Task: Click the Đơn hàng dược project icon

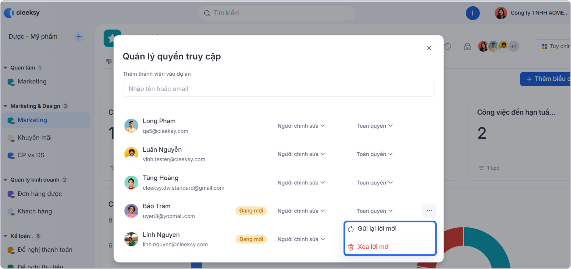Action: [x=11, y=194]
